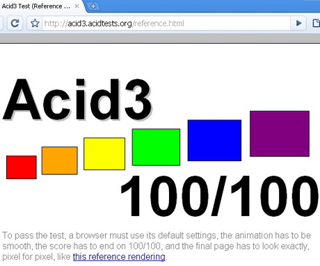Viewport: 320px width, 266px height.
Task: Click the blue square
Action: [214, 140]
